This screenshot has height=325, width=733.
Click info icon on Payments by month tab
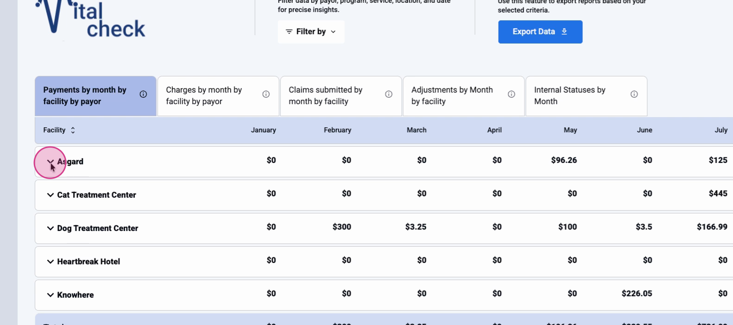[143, 94]
